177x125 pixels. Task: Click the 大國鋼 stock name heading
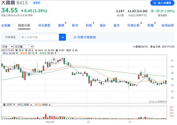point(8,3)
